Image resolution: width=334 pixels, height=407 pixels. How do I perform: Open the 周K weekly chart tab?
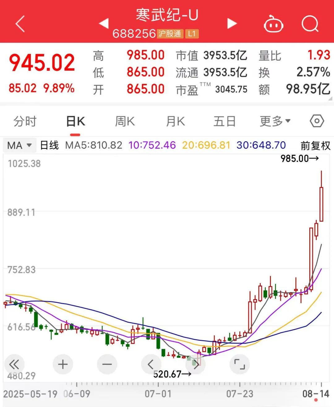[x=124, y=121]
